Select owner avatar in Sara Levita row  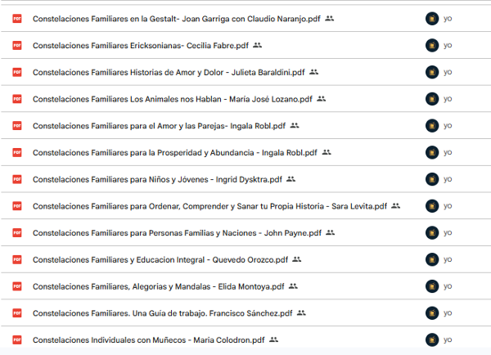432,206
